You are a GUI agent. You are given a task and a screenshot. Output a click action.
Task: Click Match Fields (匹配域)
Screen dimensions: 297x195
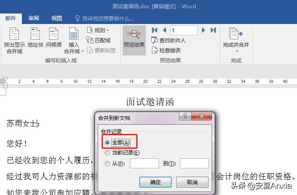(98, 40)
